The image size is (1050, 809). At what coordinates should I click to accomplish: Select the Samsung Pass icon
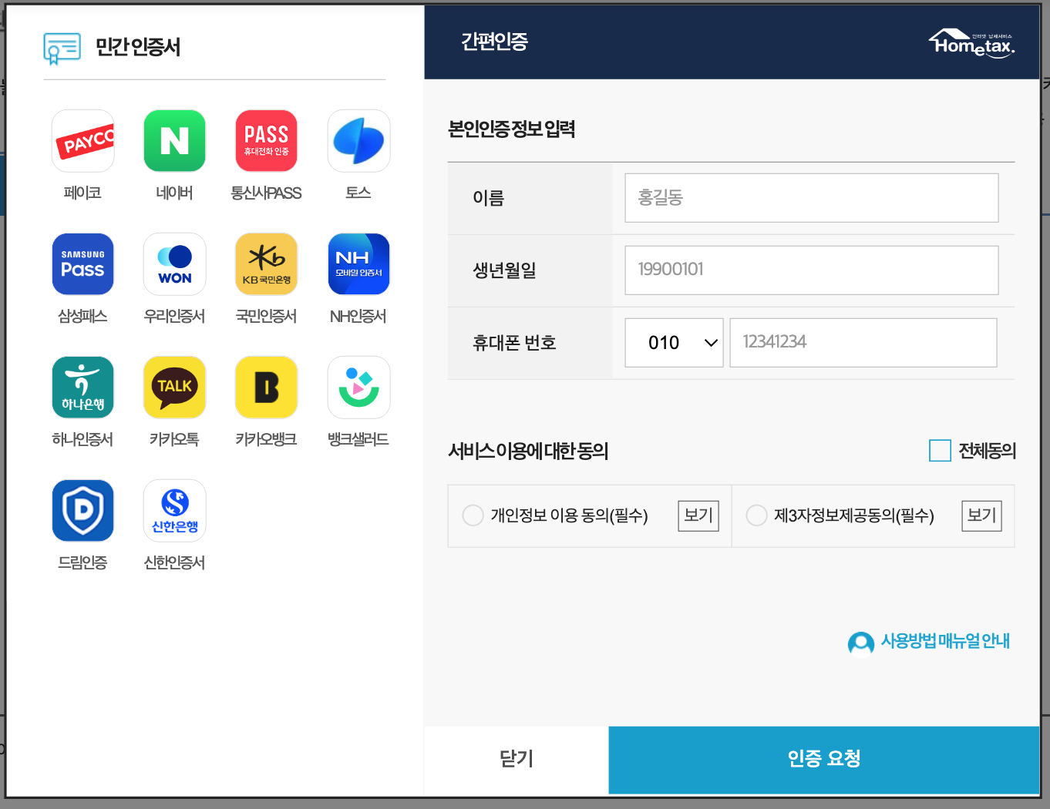82,264
